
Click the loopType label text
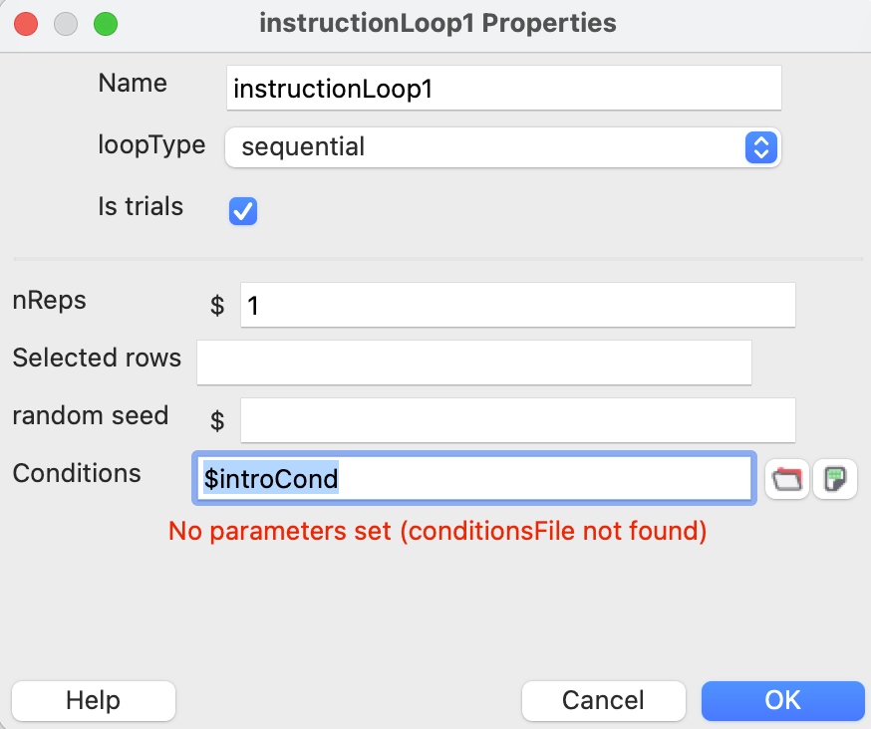point(151,145)
